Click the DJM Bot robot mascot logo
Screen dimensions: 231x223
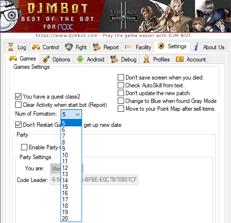pos(10,16)
